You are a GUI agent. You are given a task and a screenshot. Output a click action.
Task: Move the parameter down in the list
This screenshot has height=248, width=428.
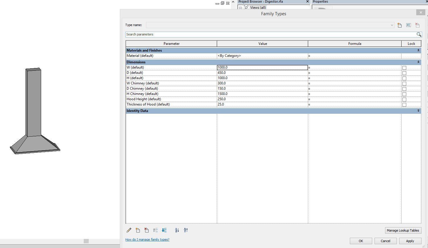coord(164,230)
